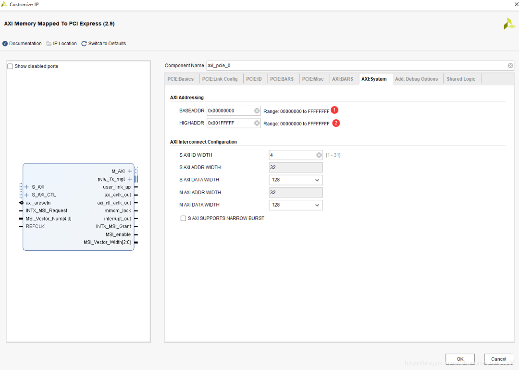Enable Show disabled ports checkbox
Screen dimensions: 519x370
tap(10, 66)
